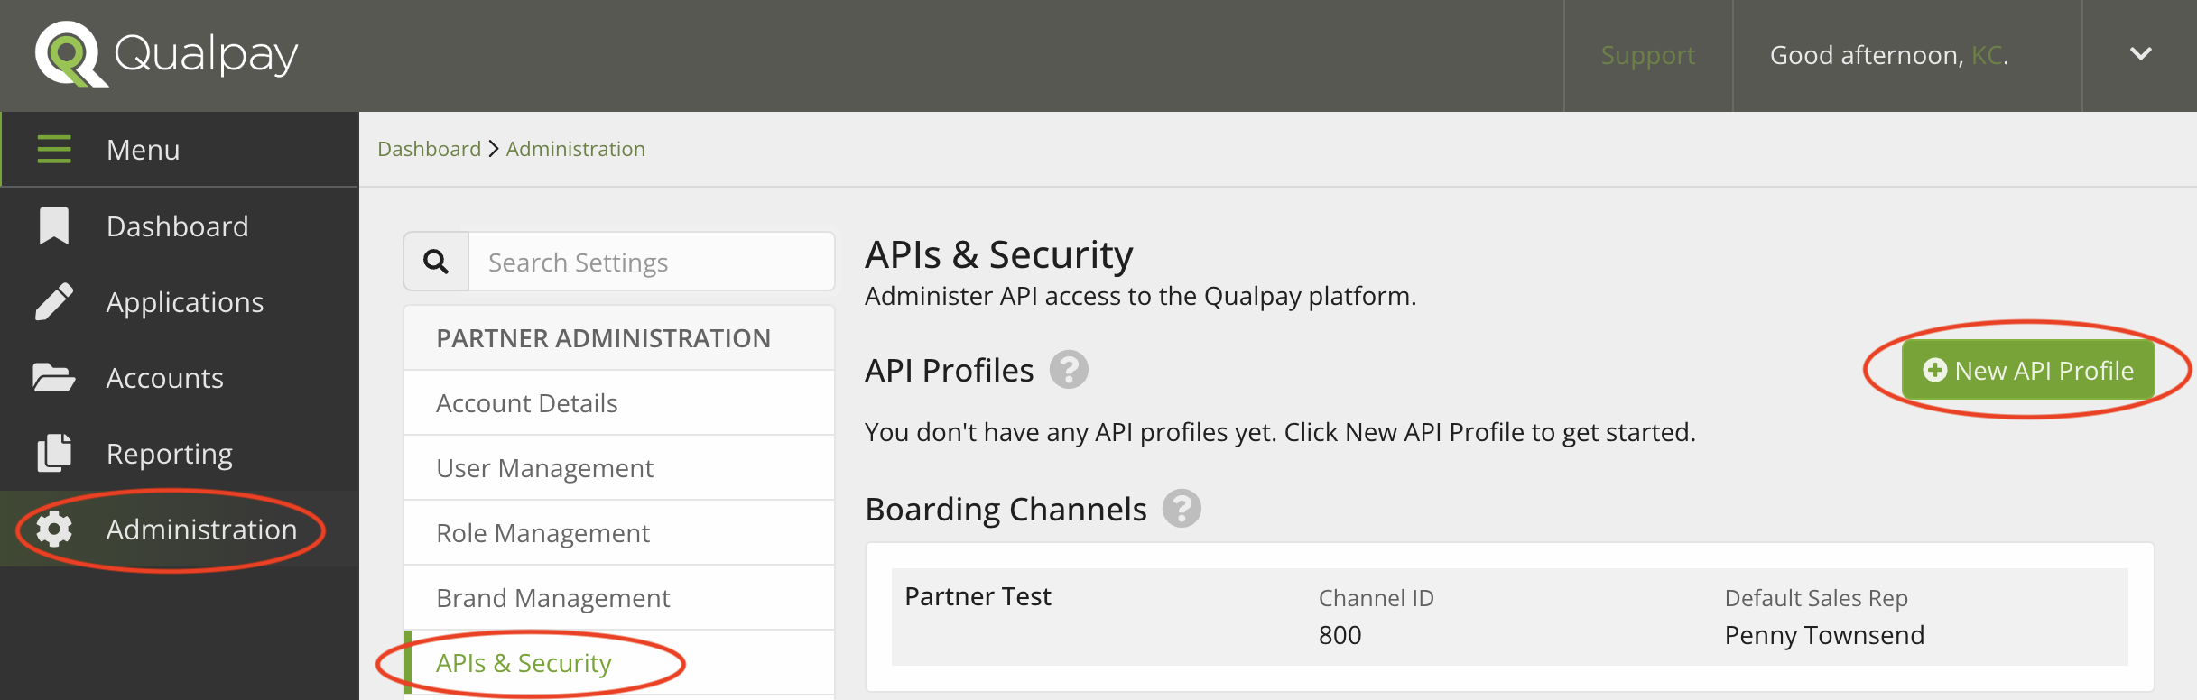Click the Reporting documents icon

(x=54, y=453)
